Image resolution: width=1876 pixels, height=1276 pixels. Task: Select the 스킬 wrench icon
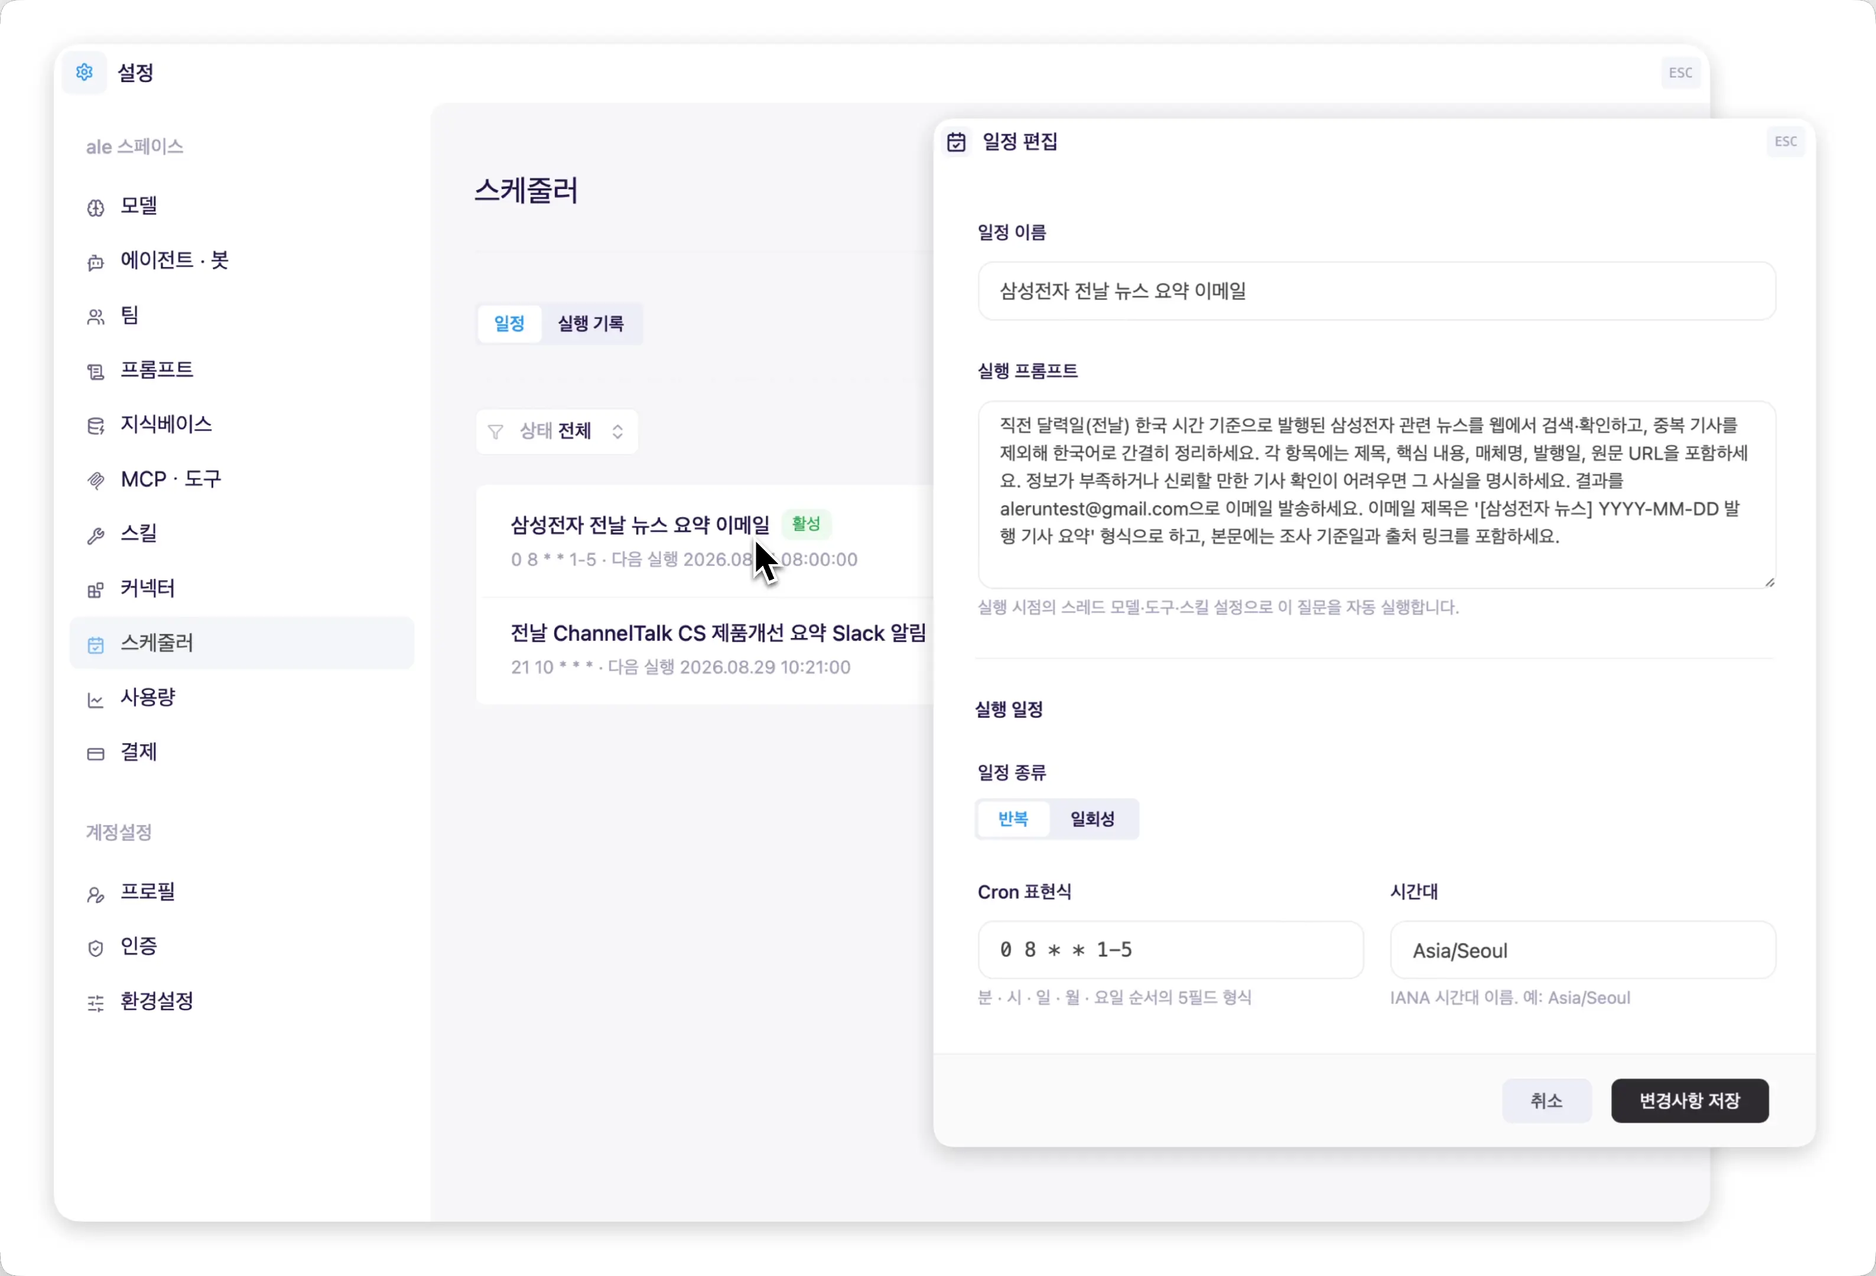click(95, 535)
